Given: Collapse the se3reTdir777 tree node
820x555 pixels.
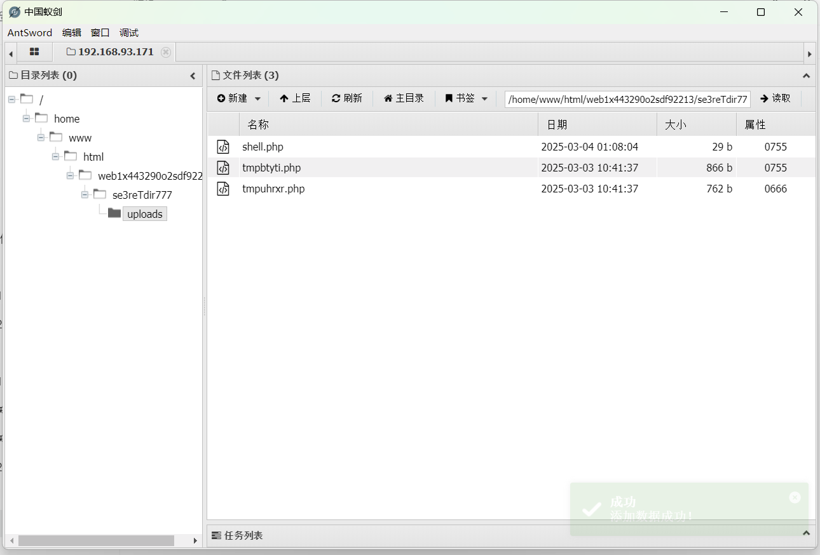Looking at the screenshot, I should coord(85,194).
